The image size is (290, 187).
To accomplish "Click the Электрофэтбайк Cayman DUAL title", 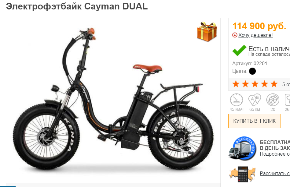I will point(77,6).
